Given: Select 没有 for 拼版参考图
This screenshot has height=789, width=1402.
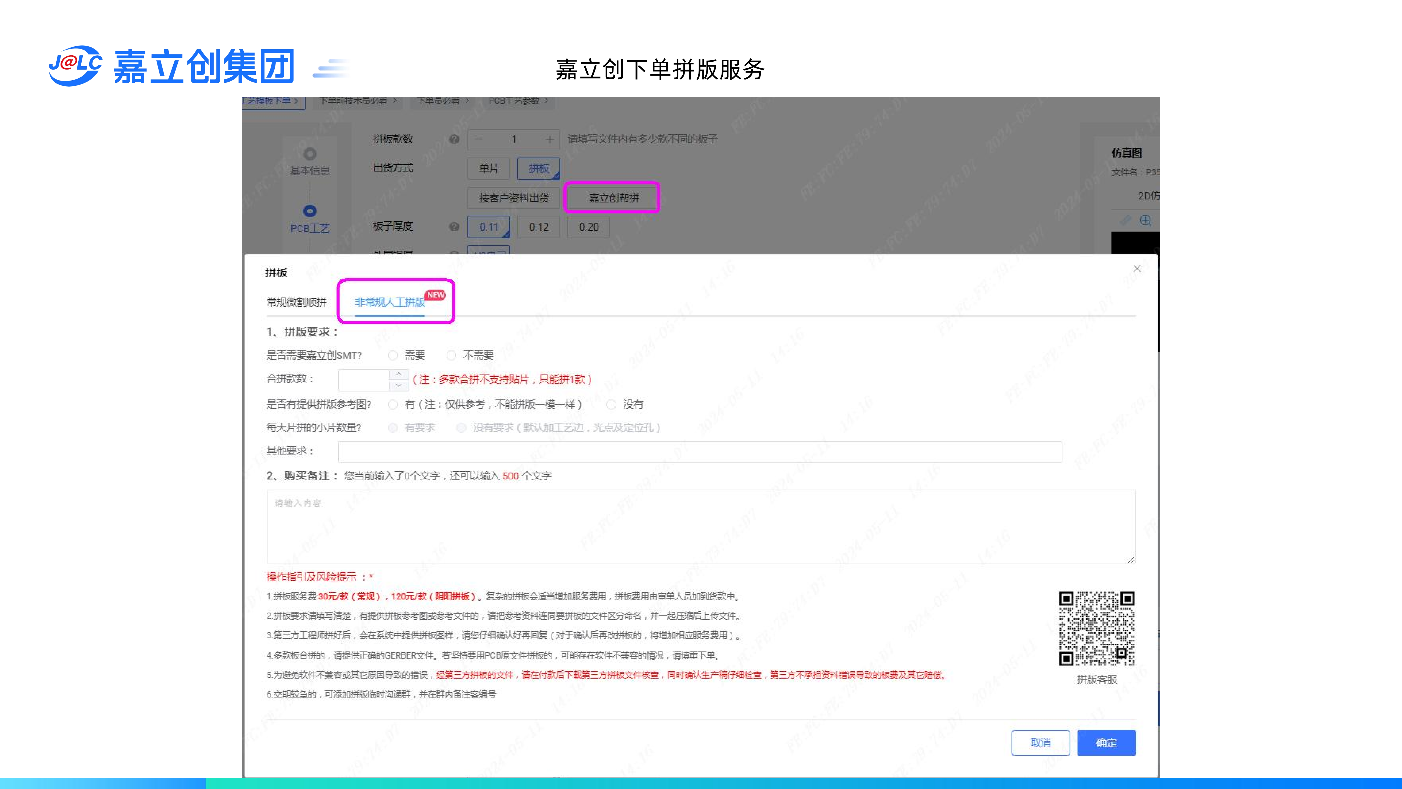Looking at the screenshot, I should pyautogui.click(x=611, y=405).
